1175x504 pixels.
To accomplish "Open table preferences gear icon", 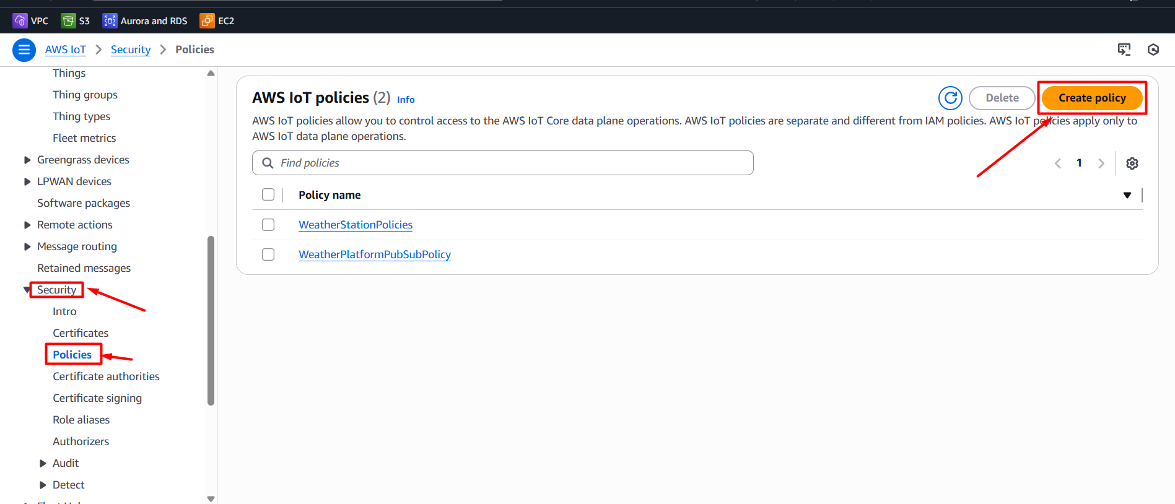I will [1132, 163].
